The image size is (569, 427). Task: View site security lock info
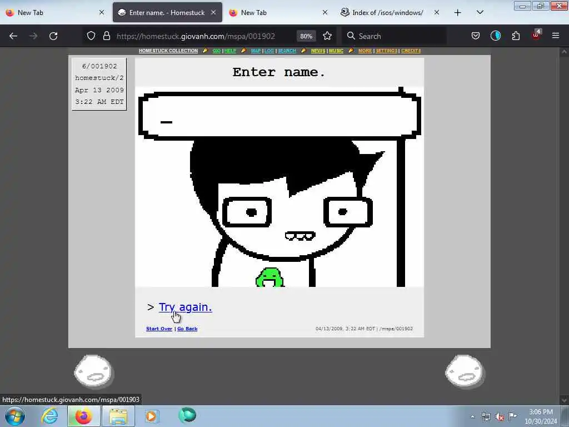point(106,36)
